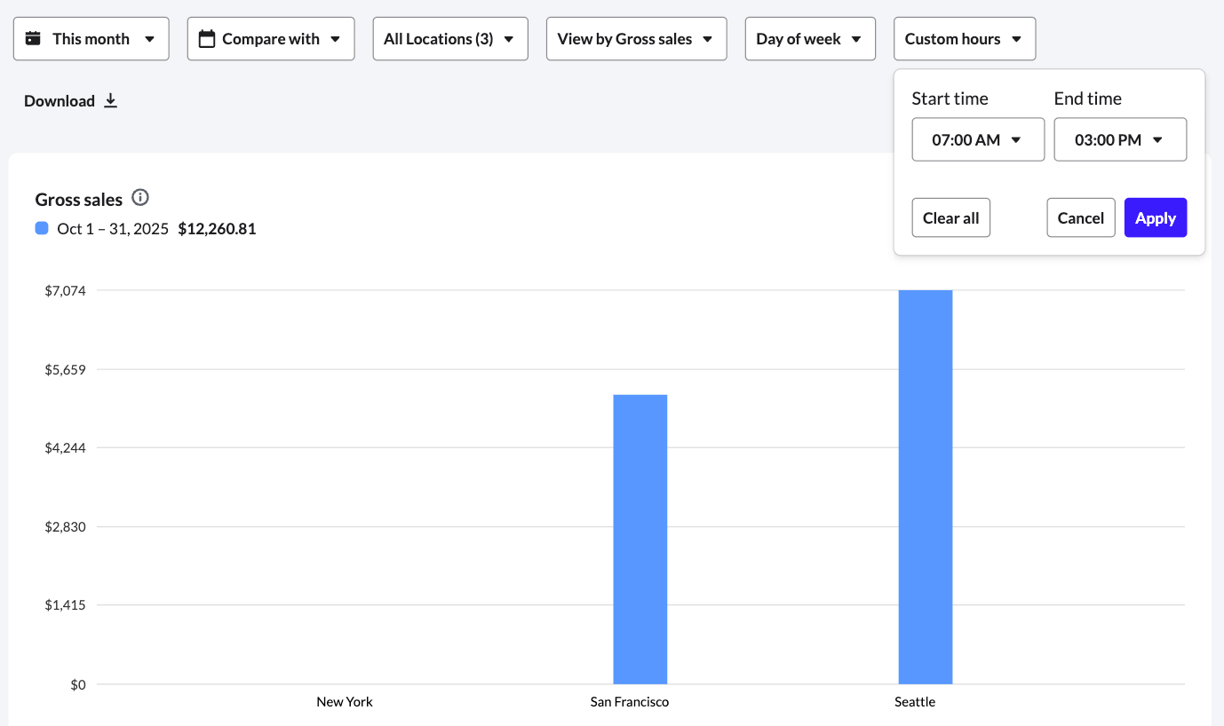This screenshot has width=1224, height=726.
Task: Click the New York axis label
Action: (x=345, y=701)
